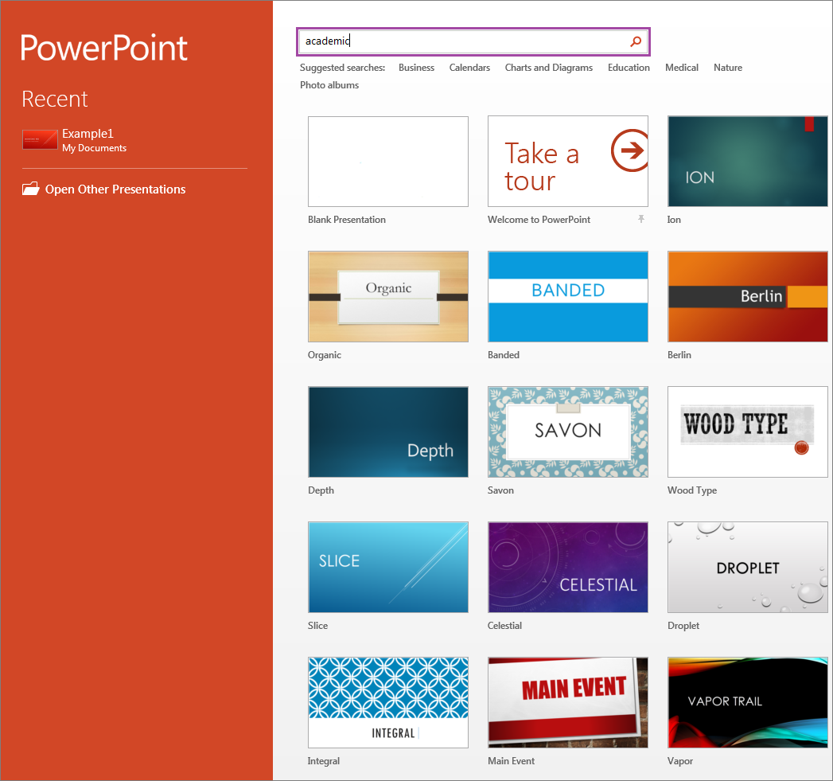Select the Photo albums suggested search
Screen dimensions: 833x781
pyautogui.click(x=329, y=85)
